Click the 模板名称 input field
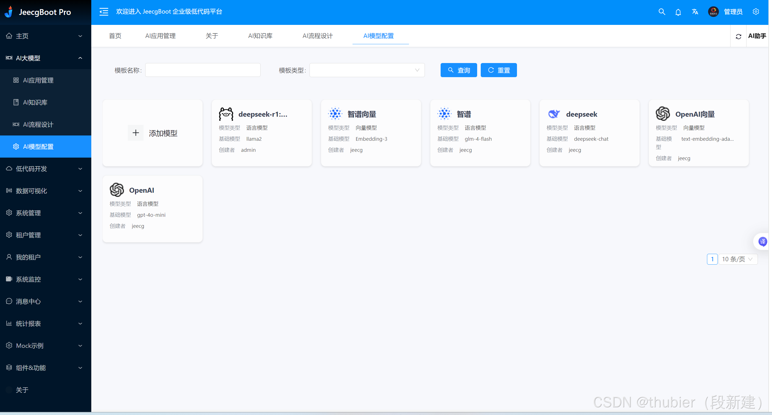Image resolution: width=772 pixels, height=415 pixels. [202, 70]
